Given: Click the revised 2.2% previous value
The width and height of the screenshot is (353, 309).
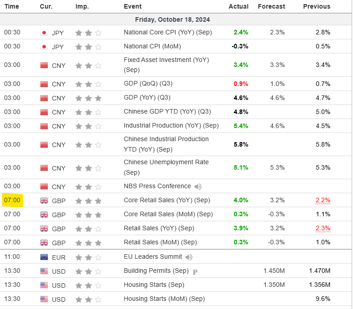Looking at the screenshot, I should click(322, 200).
